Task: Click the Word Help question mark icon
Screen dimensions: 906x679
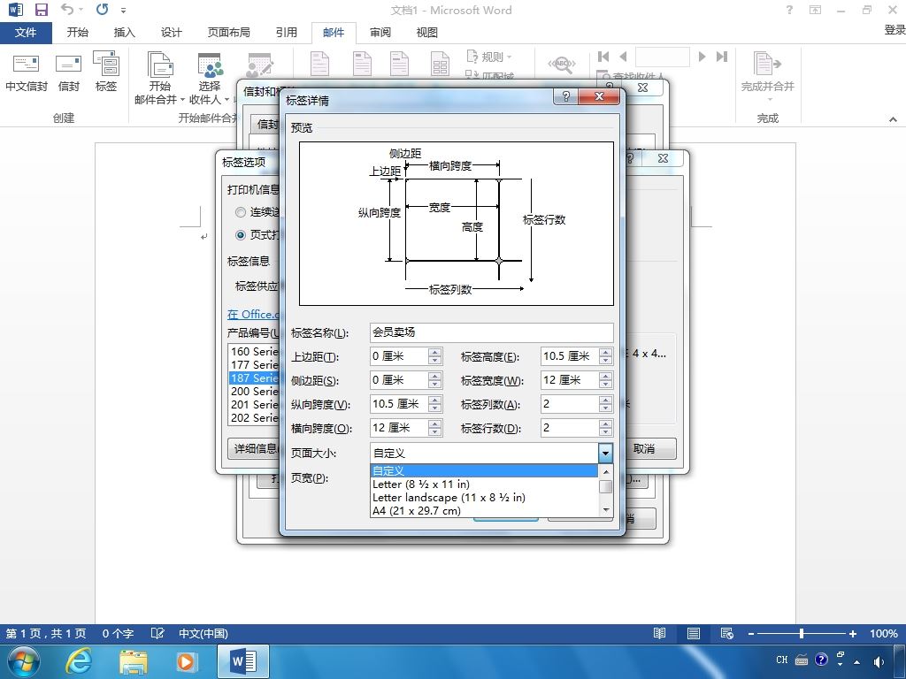Action: click(789, 10)
